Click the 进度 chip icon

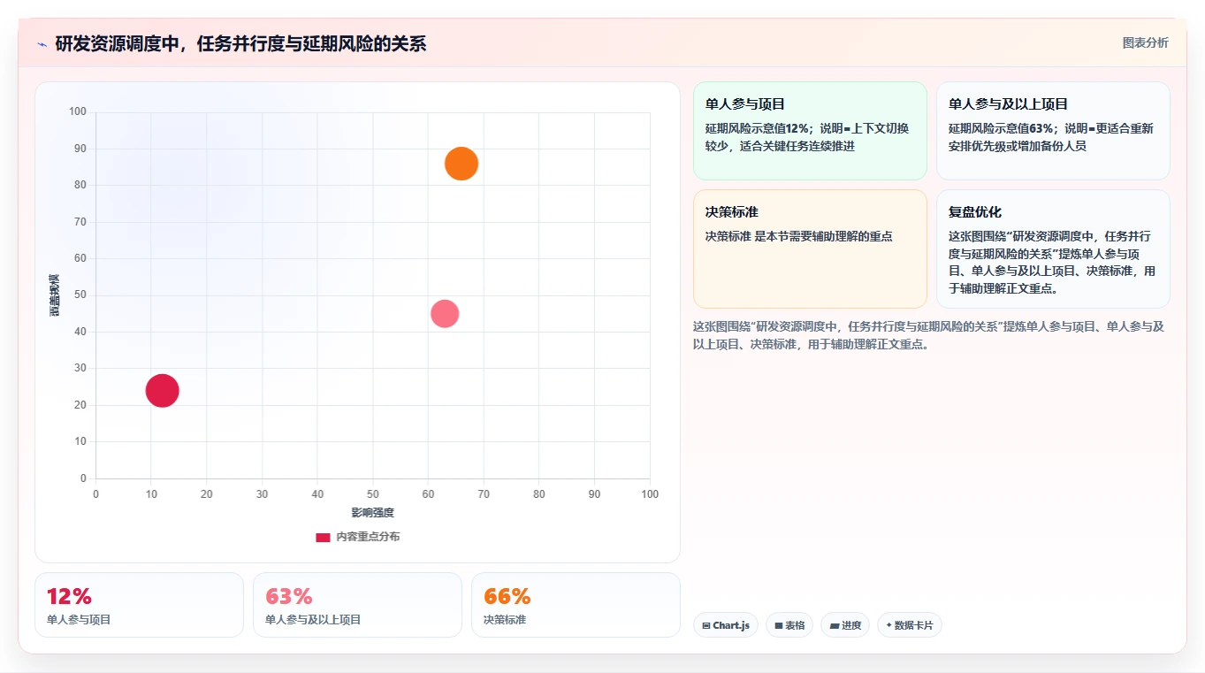pyautogui.click(x=835, y=625)
